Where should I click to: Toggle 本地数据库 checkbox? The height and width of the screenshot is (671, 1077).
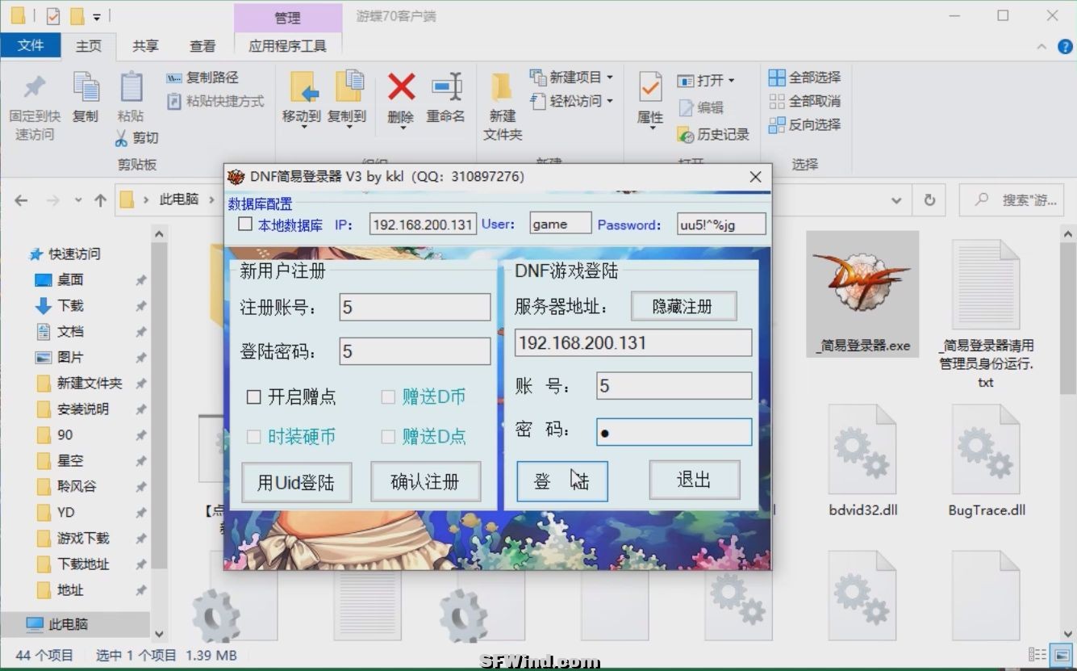[x=245, y=224]
